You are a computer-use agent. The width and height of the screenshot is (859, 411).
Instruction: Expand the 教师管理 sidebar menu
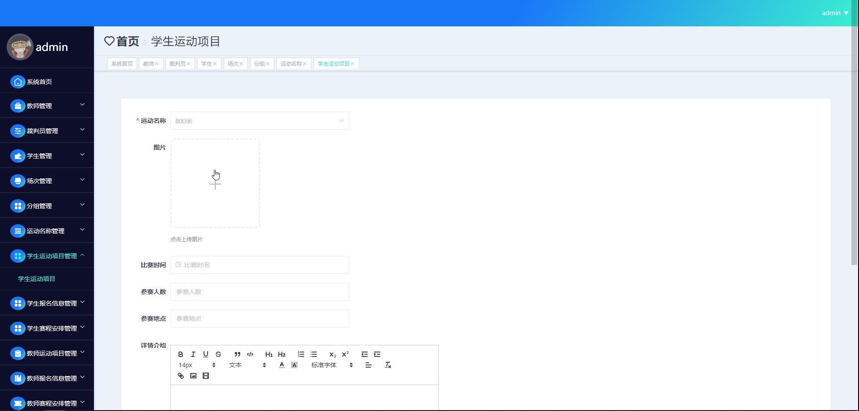coord(47,105)
